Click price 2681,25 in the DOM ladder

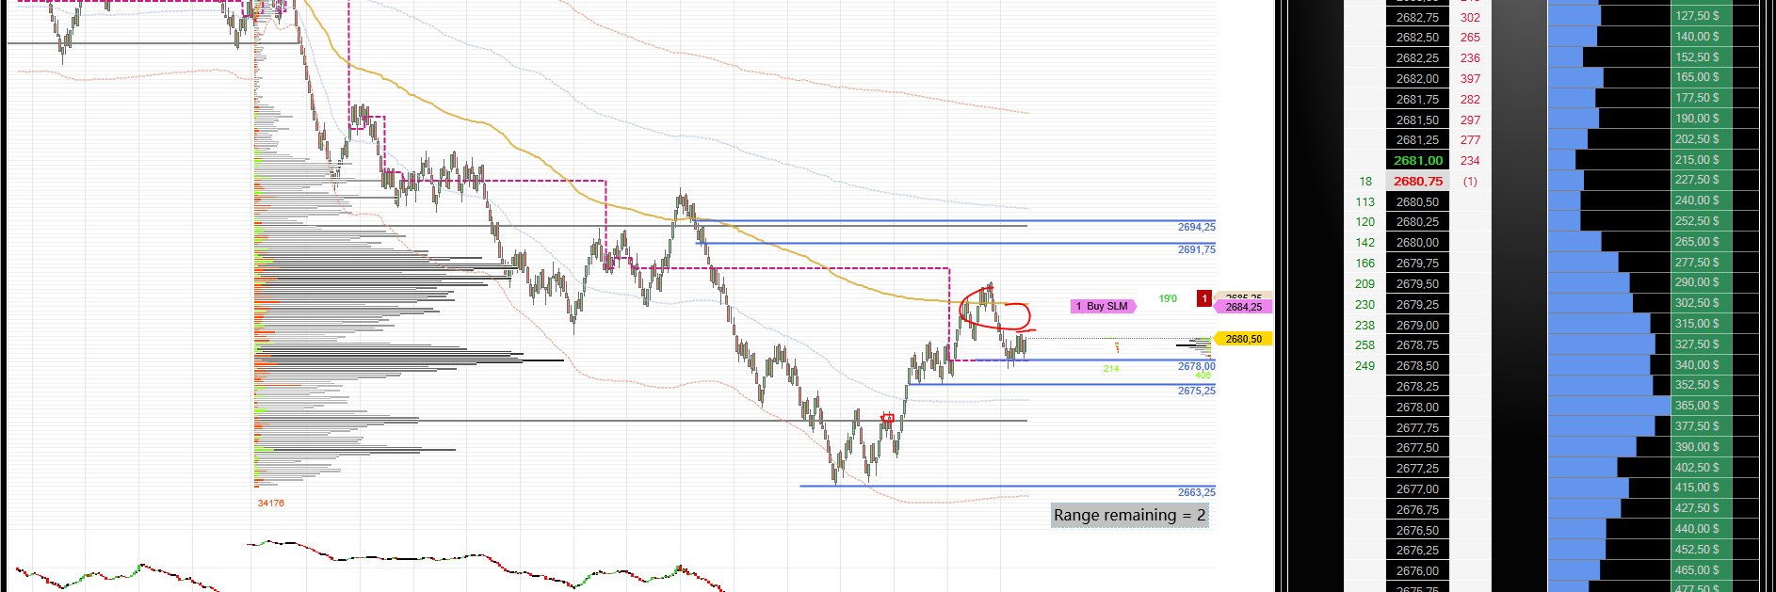(x=1417, y=140)
